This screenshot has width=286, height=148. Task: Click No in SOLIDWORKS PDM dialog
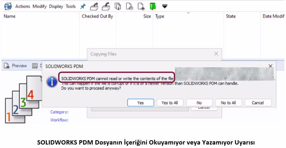tap(199, 103)
